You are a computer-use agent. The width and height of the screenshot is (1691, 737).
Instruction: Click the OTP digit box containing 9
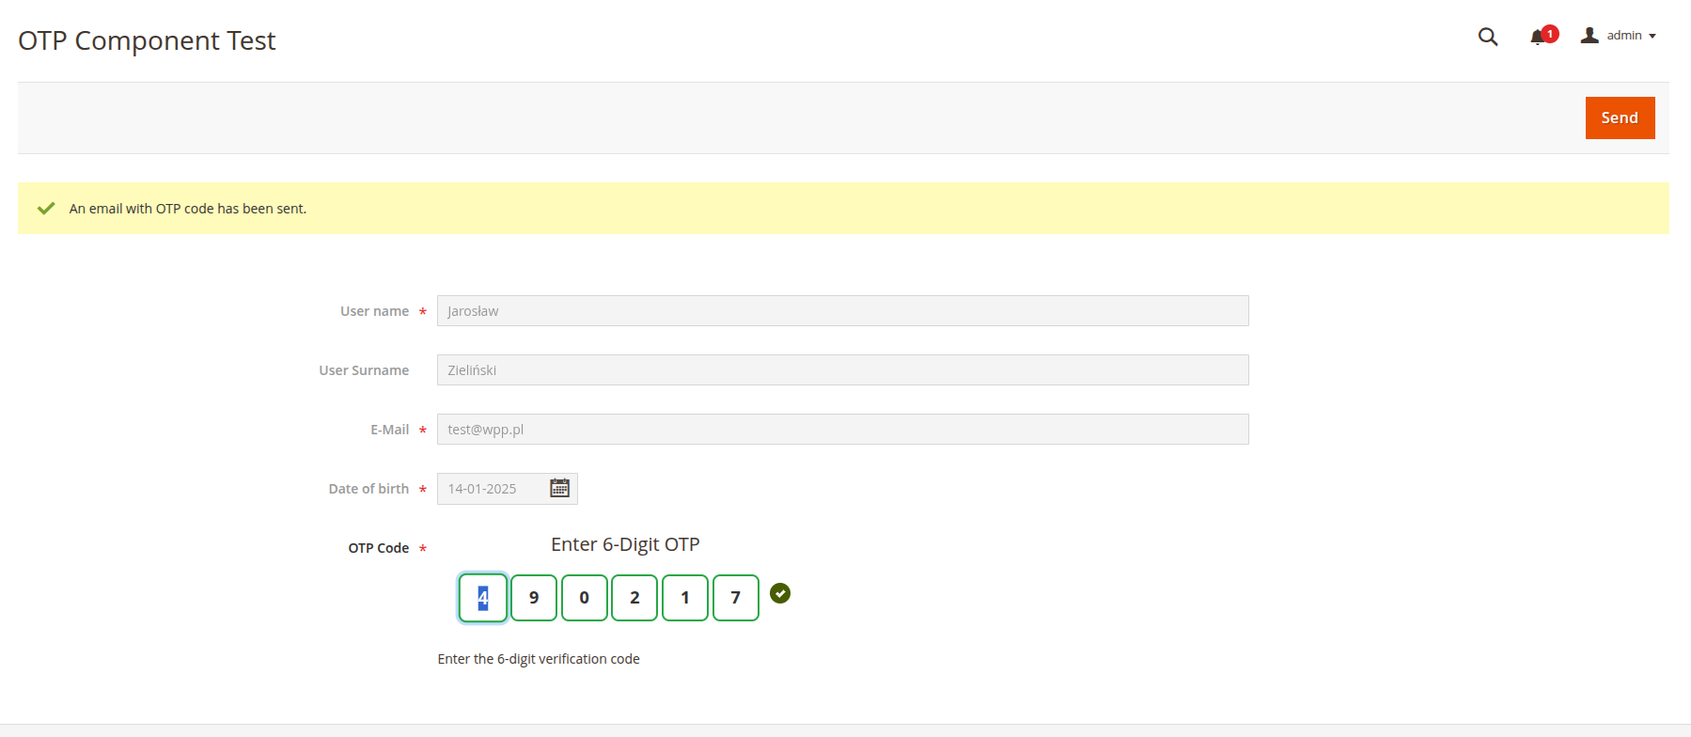click(534, 598)
